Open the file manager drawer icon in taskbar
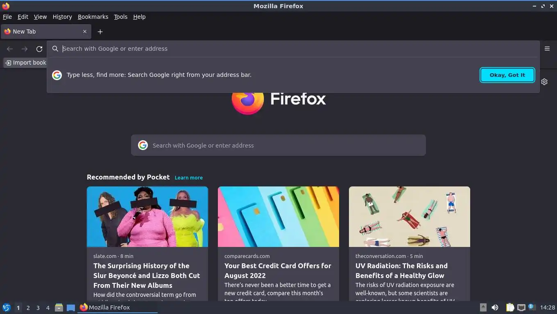557x314 pixels. pos(59,307)
